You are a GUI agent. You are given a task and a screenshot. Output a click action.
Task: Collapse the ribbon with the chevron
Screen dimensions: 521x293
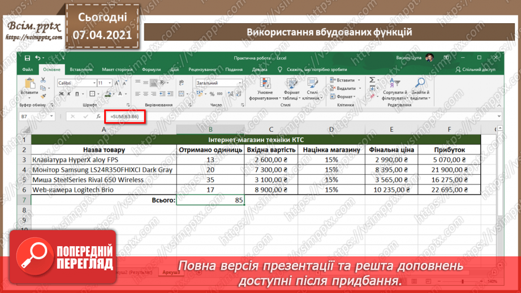point(499,105)
